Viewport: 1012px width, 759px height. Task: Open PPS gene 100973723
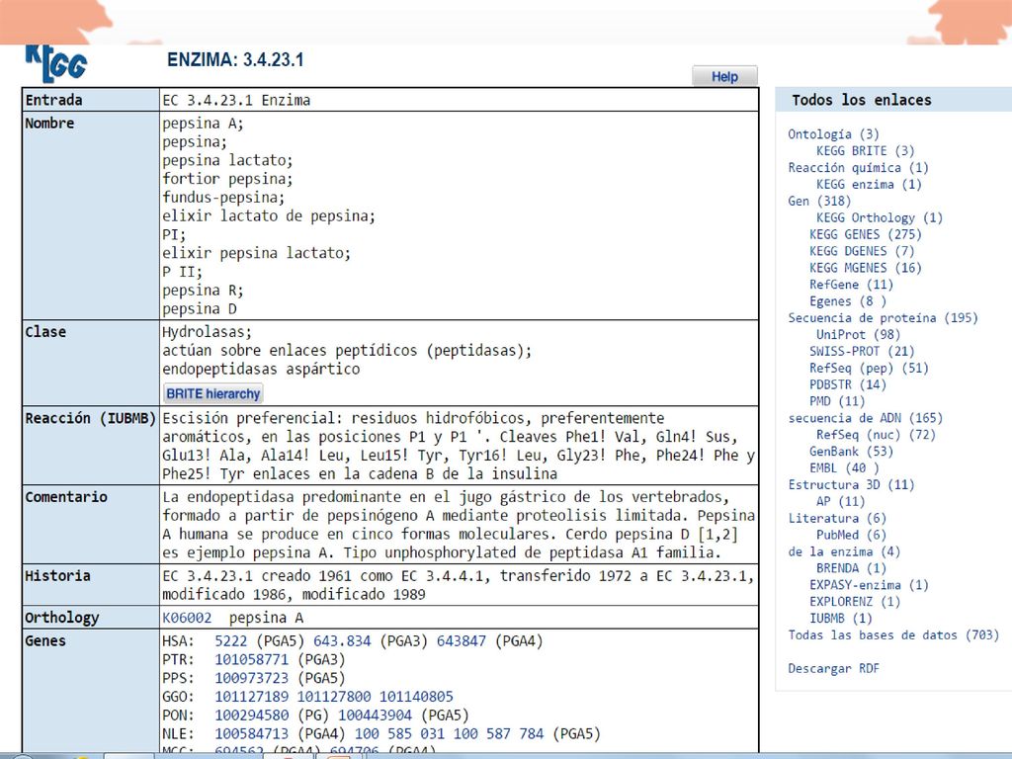coord(252,678)
